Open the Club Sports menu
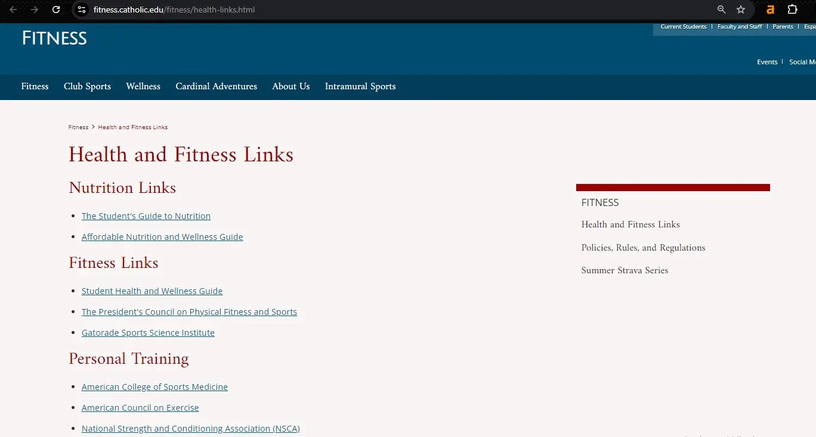This screenshot has height=437, width=816. (x=87, y=86)
